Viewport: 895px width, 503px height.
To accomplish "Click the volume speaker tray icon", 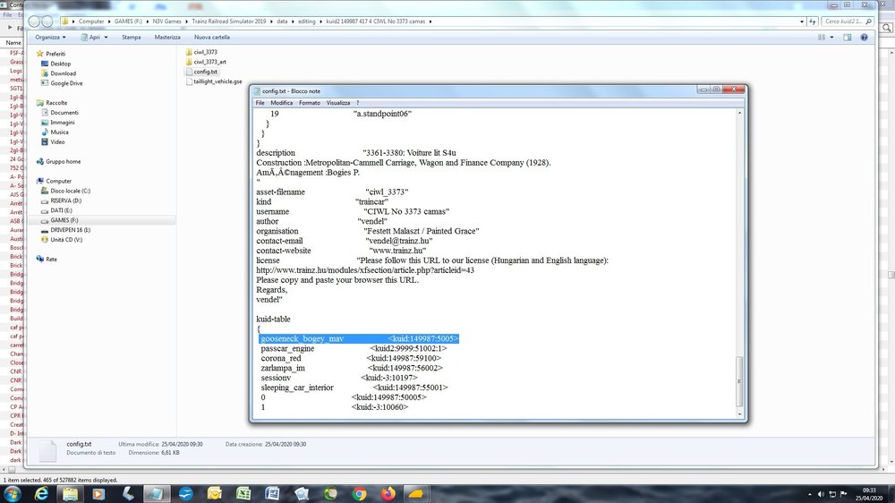I will [x=821, y=494].
